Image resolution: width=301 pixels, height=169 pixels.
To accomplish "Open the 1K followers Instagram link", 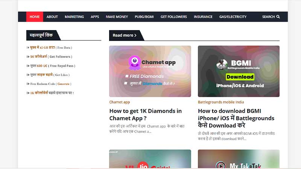I will [x=52, y=93].
